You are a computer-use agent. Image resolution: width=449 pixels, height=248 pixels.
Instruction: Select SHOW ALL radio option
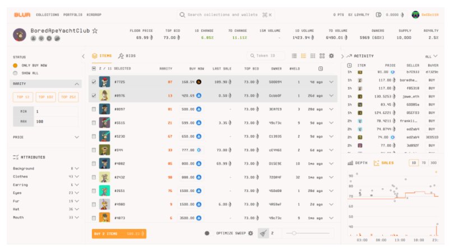point(15,73)
